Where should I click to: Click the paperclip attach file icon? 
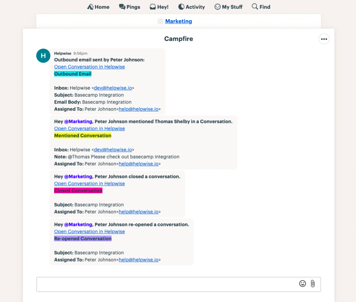click(313, 284)
